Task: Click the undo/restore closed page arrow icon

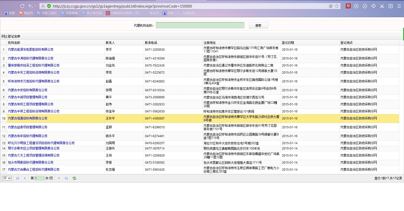Action: coord(30,6)
